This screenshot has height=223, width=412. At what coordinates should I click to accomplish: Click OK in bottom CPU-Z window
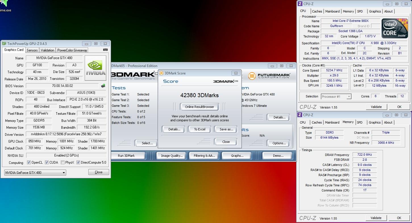[399, 218]
